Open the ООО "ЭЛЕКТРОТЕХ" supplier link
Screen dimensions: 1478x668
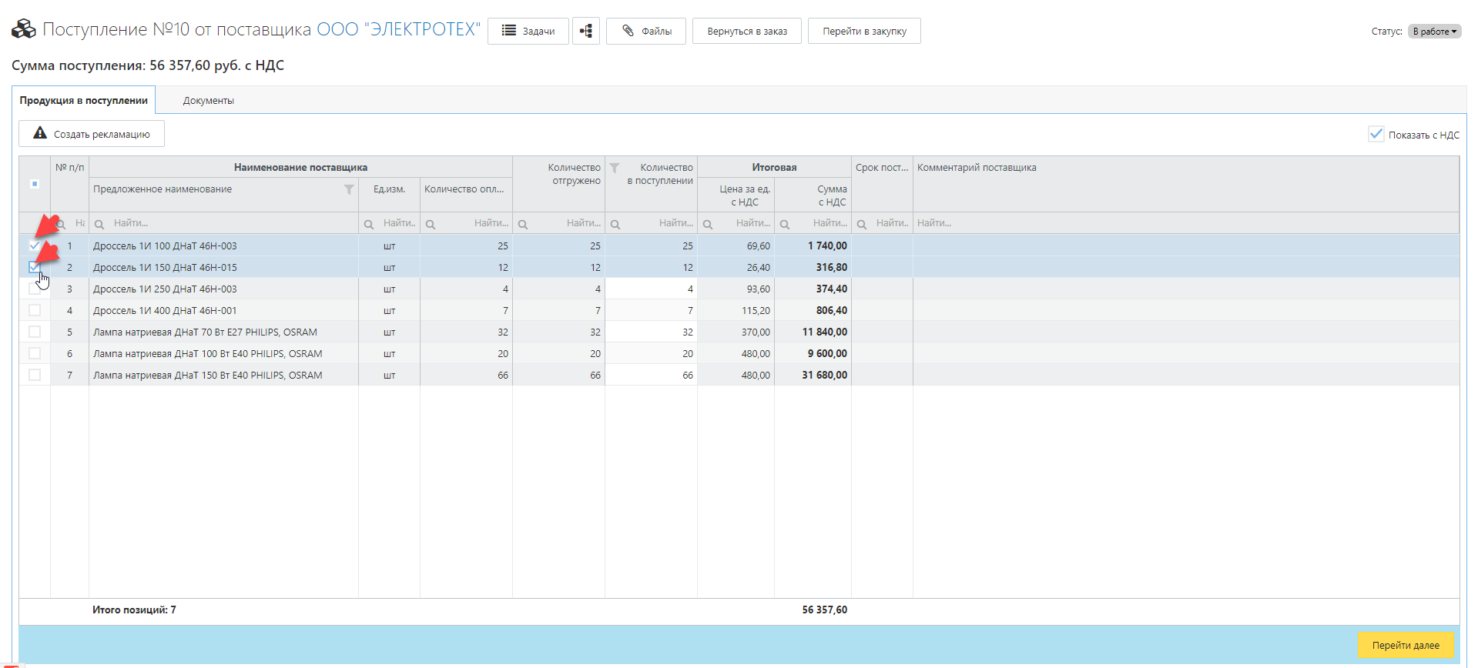398,29
